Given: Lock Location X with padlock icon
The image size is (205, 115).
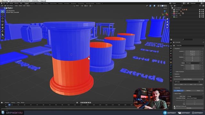Looking at the screenshot, I should pyautogui.click(x=201, y=51).
